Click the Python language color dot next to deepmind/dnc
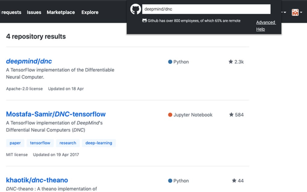This screenshot has width=307, height=192. click(170, 61)
